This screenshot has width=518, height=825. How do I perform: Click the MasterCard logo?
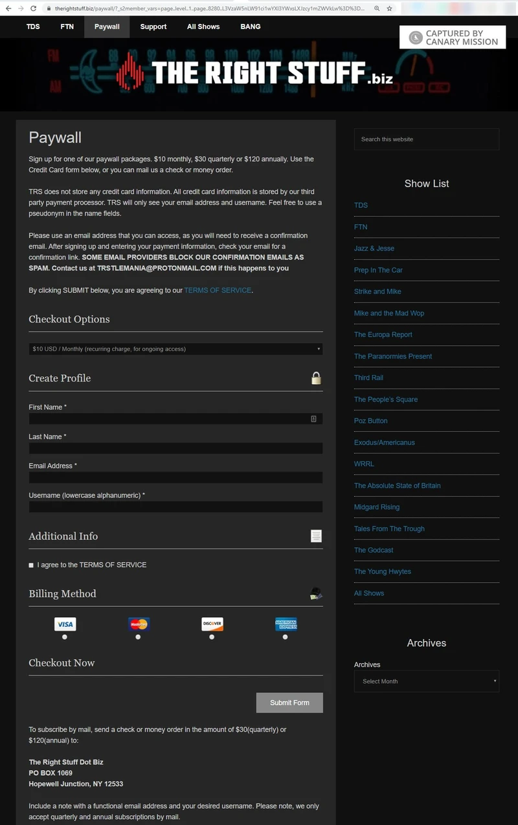click(139, 624)
